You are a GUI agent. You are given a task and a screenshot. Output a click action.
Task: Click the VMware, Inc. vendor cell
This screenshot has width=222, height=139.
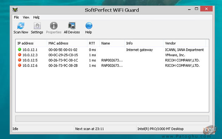(x=175, y=55)
